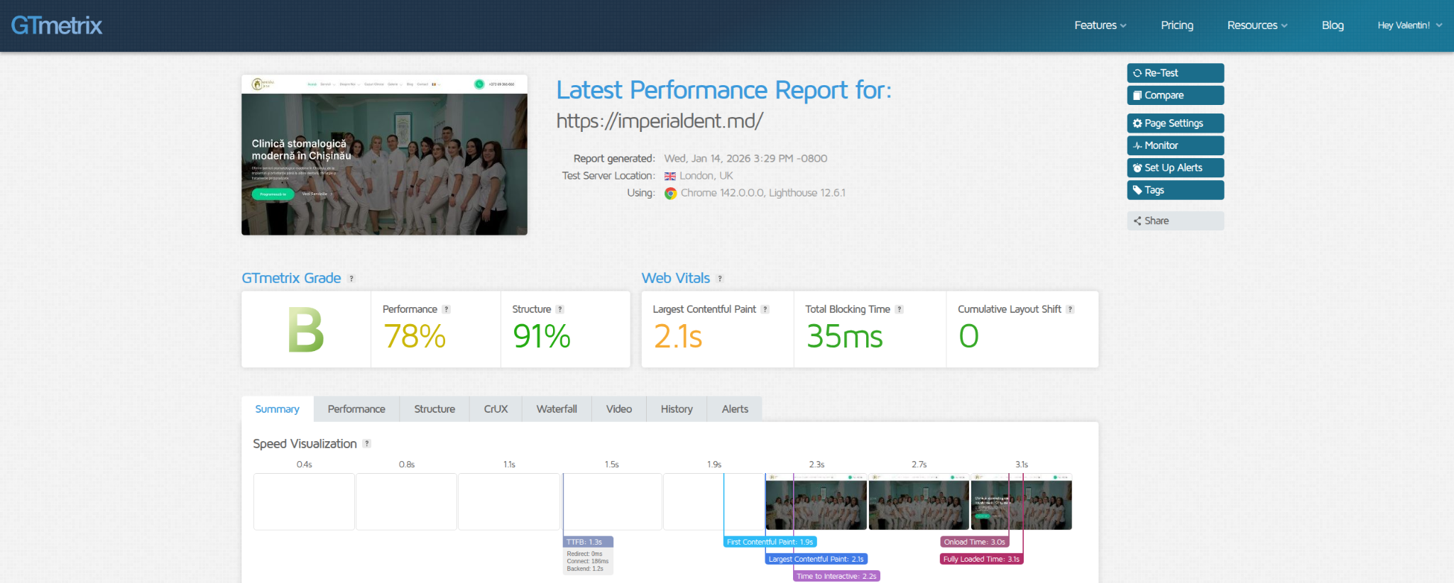Click Speed Visualization help icon
Screen dimensions: 1454x583
367,444
